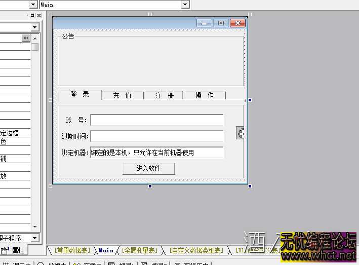Click the 属性 panel tab icon

5,250
